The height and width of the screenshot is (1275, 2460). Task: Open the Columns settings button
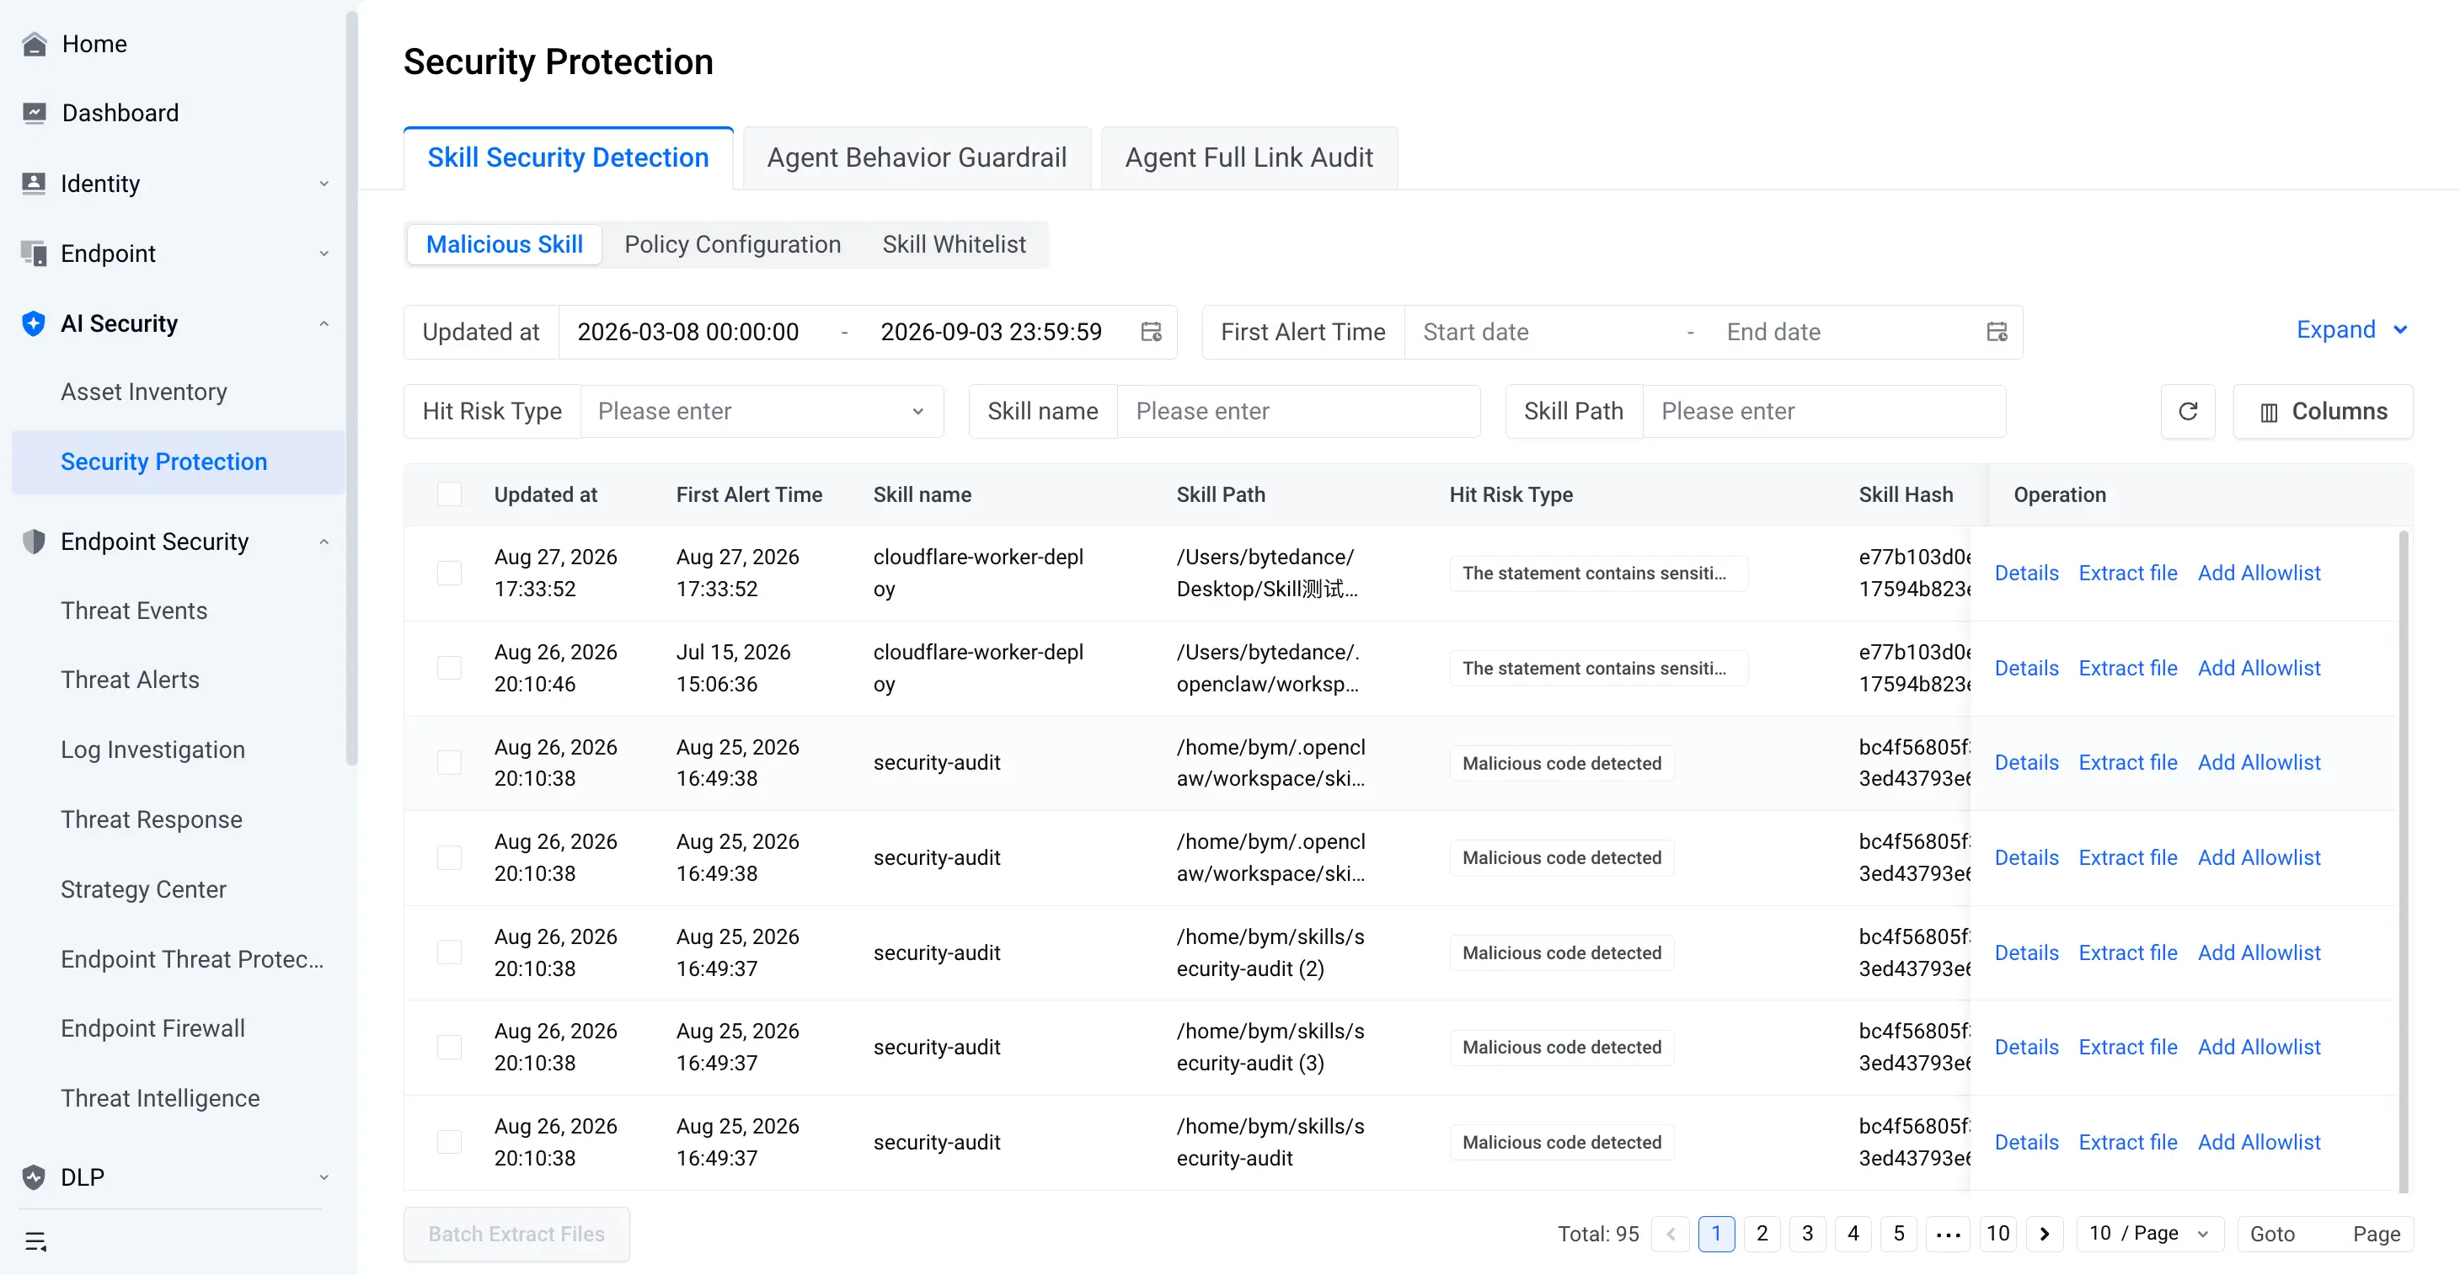[x=2323, y=411]
